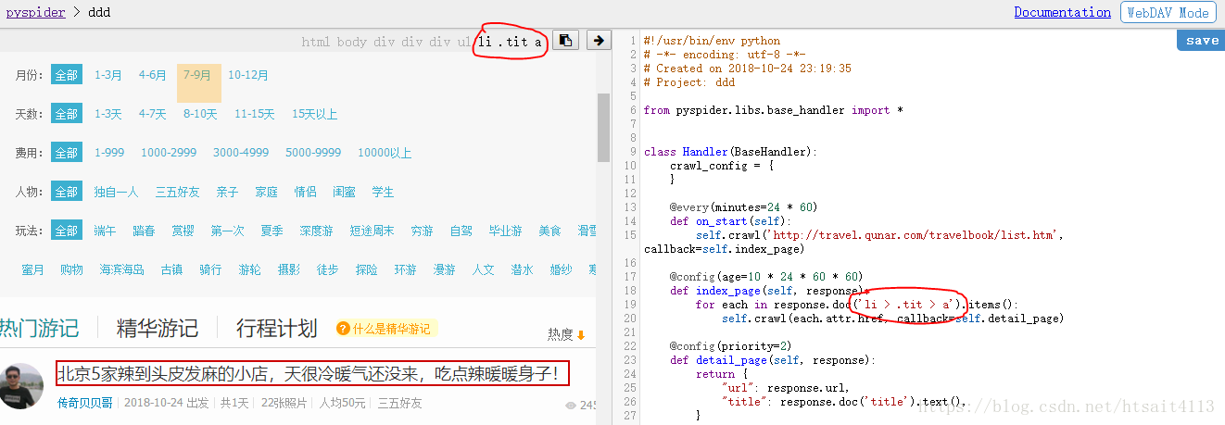Screen dimensions: 1225x425
Task: Filter by duration 4-7天
Action: (x=153, y=114)
